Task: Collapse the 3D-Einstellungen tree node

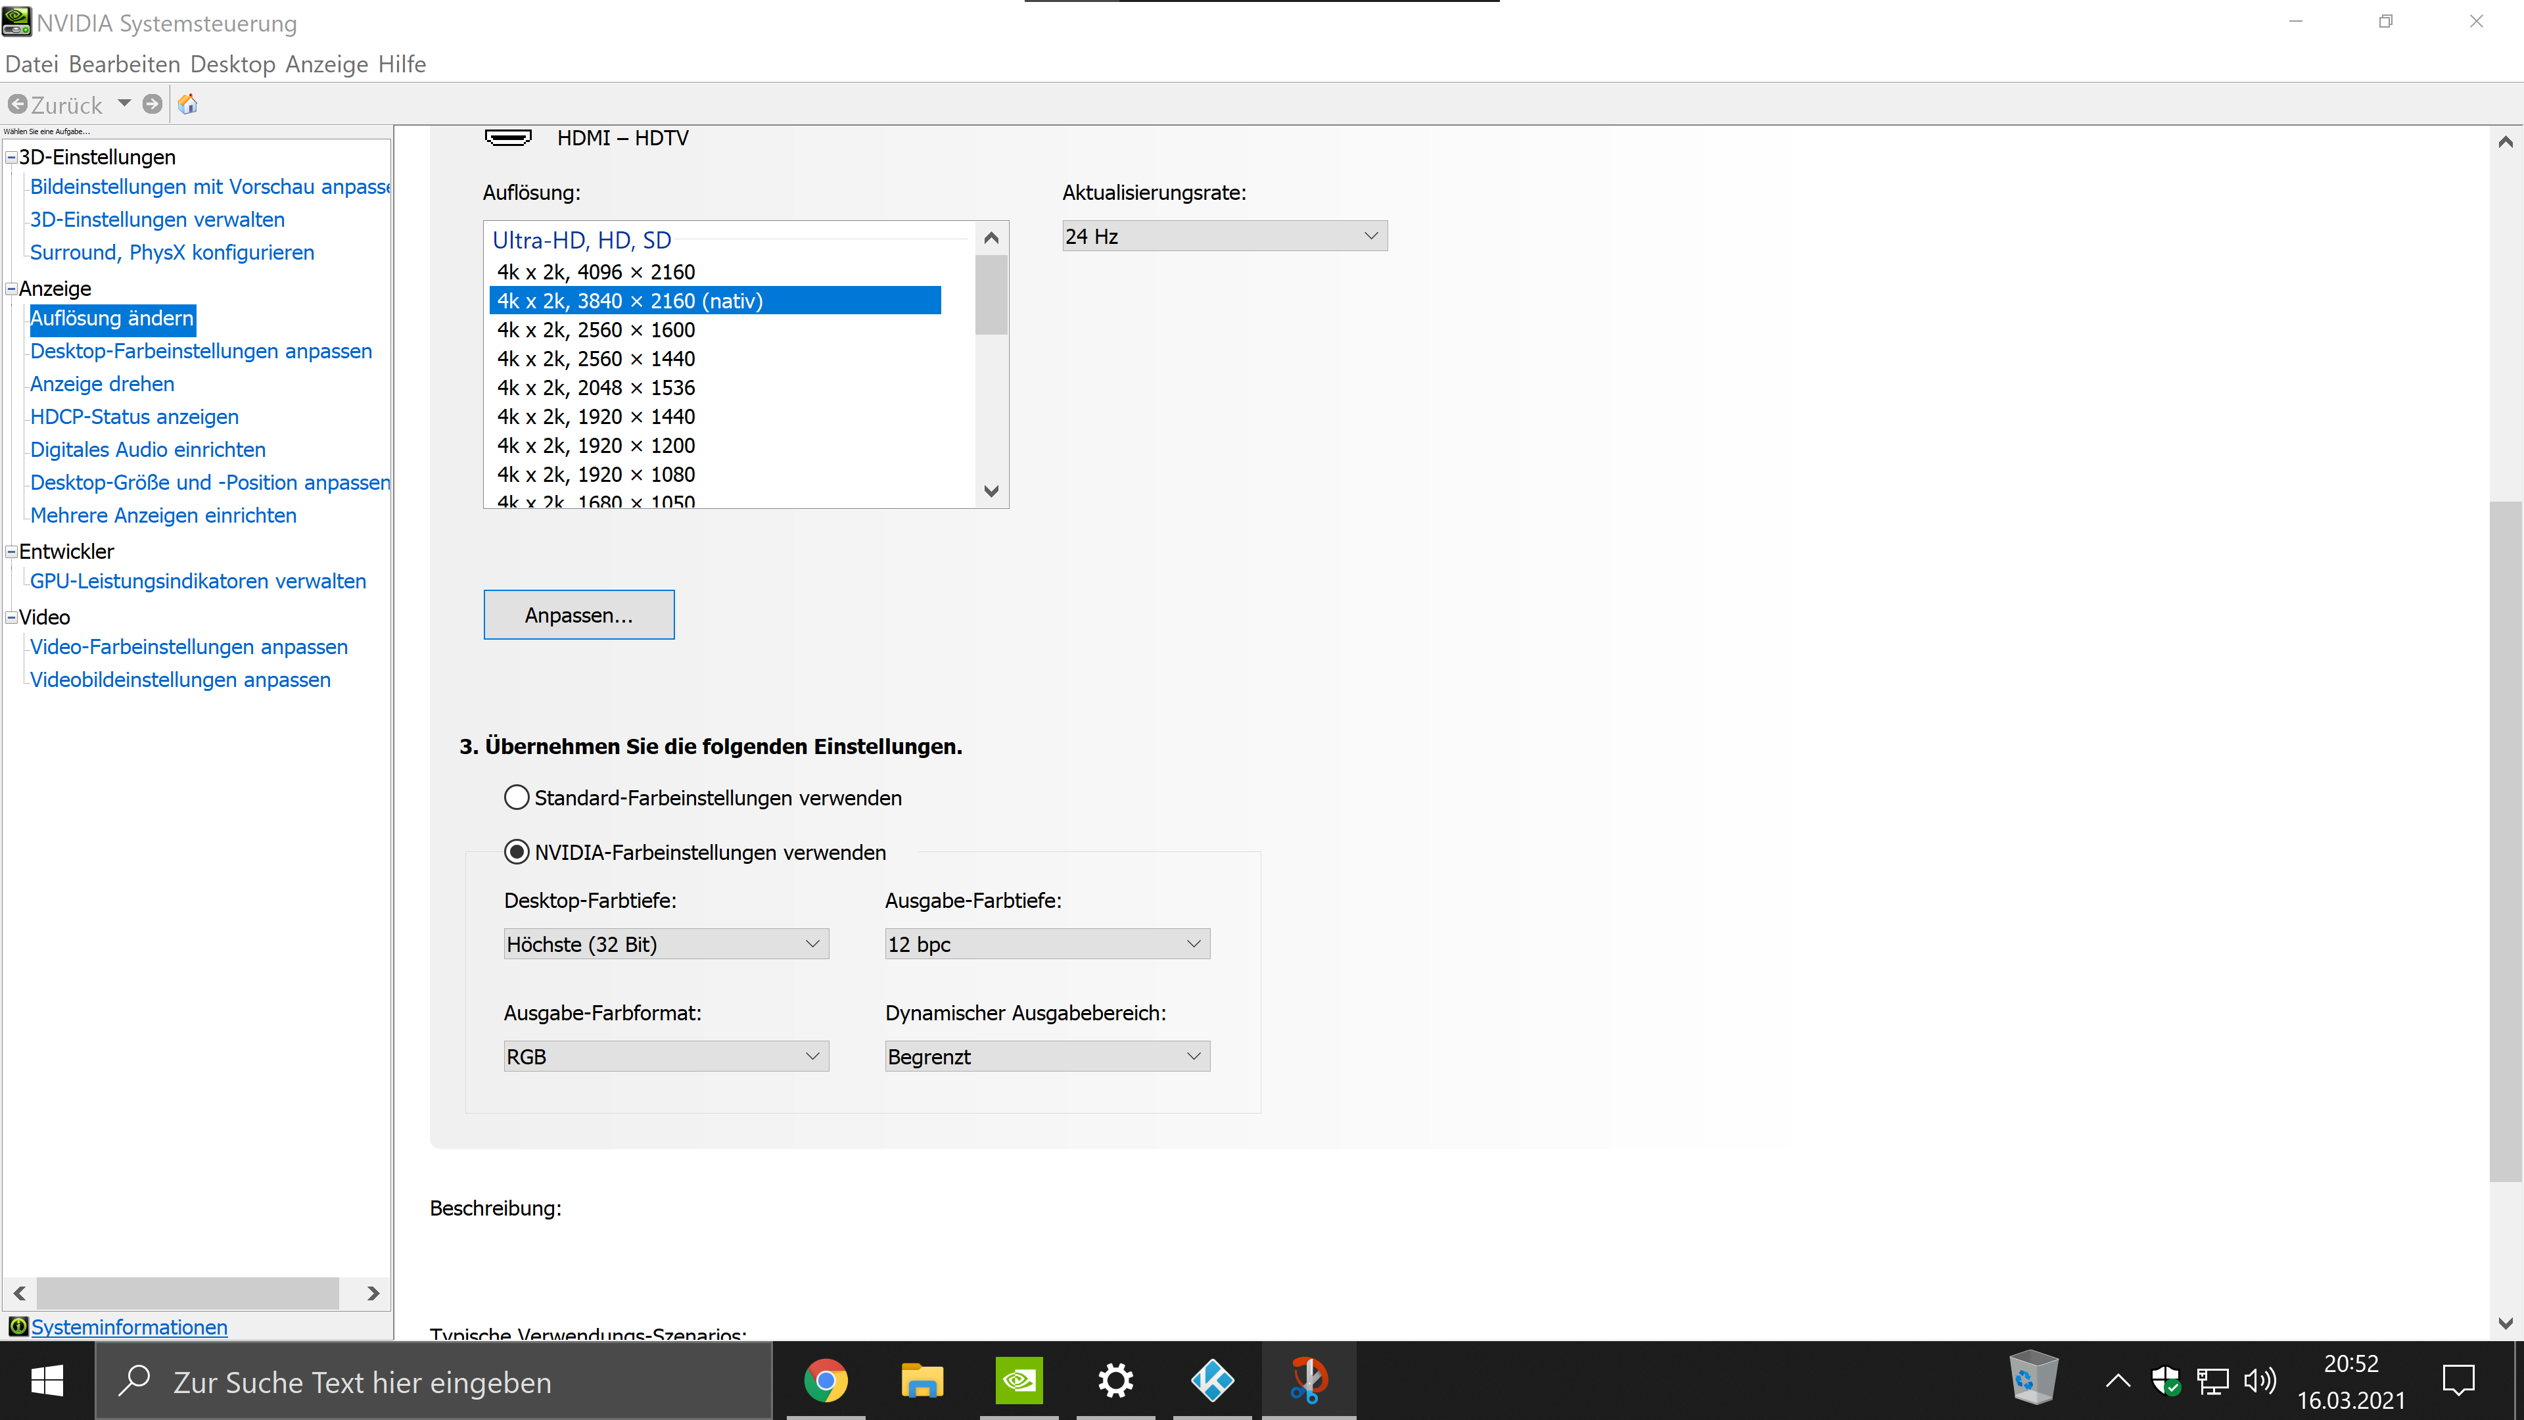Action: [12, 157]
